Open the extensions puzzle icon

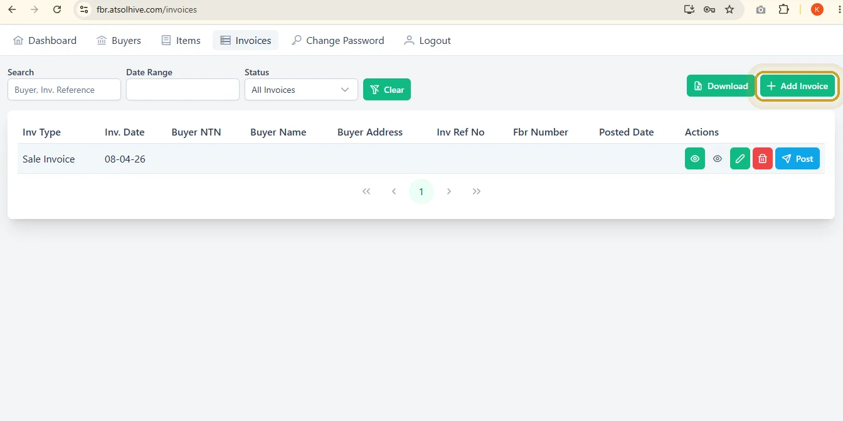click(783, 9)
